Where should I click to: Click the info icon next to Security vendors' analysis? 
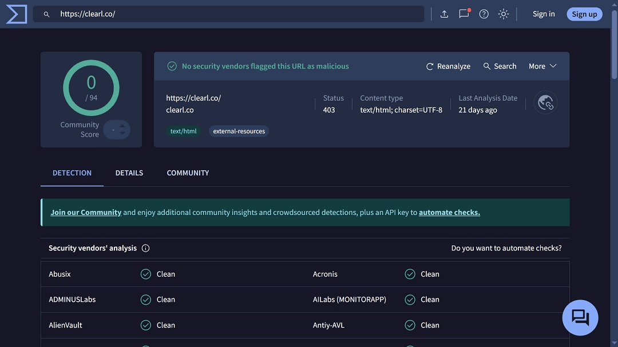[x=145, y=248]
